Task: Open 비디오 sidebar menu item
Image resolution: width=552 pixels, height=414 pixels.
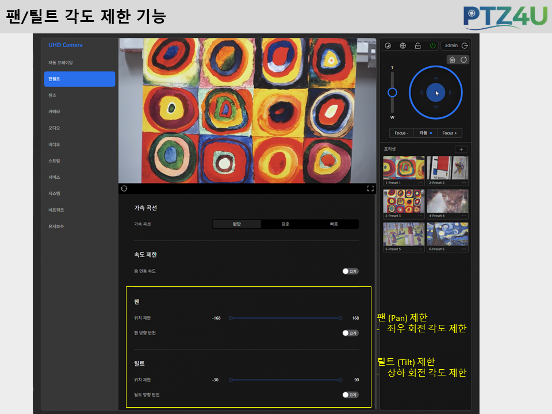Action: tap(79, 144)
